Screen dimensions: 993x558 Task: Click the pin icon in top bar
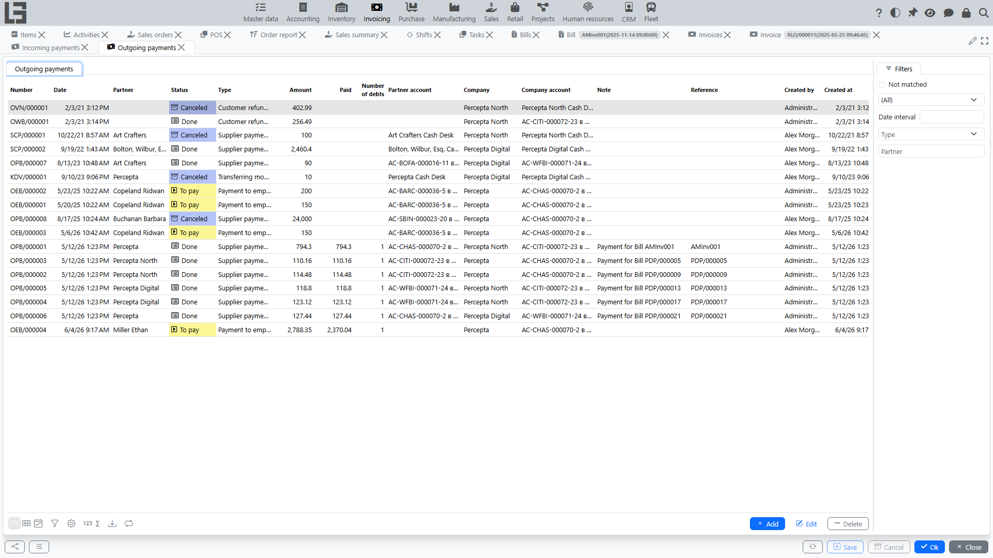pos(913,13)
